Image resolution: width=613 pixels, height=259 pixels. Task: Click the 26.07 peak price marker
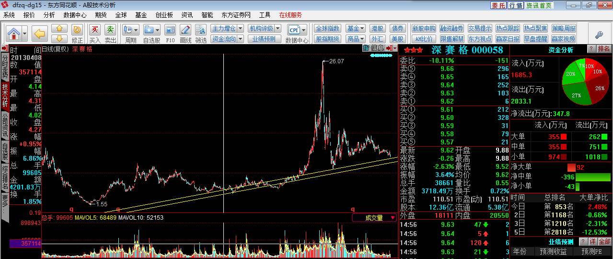[337, 61]
